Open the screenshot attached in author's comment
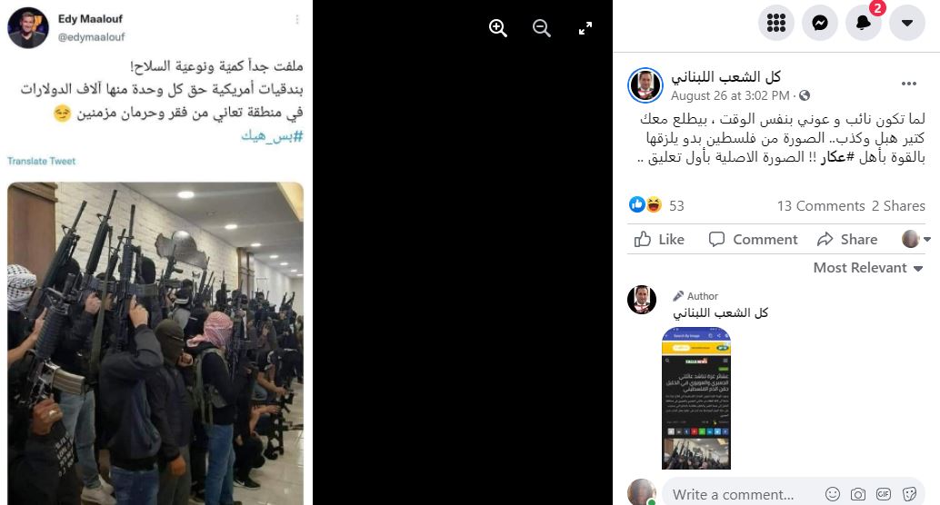The image size is (940, 505). 696,399
